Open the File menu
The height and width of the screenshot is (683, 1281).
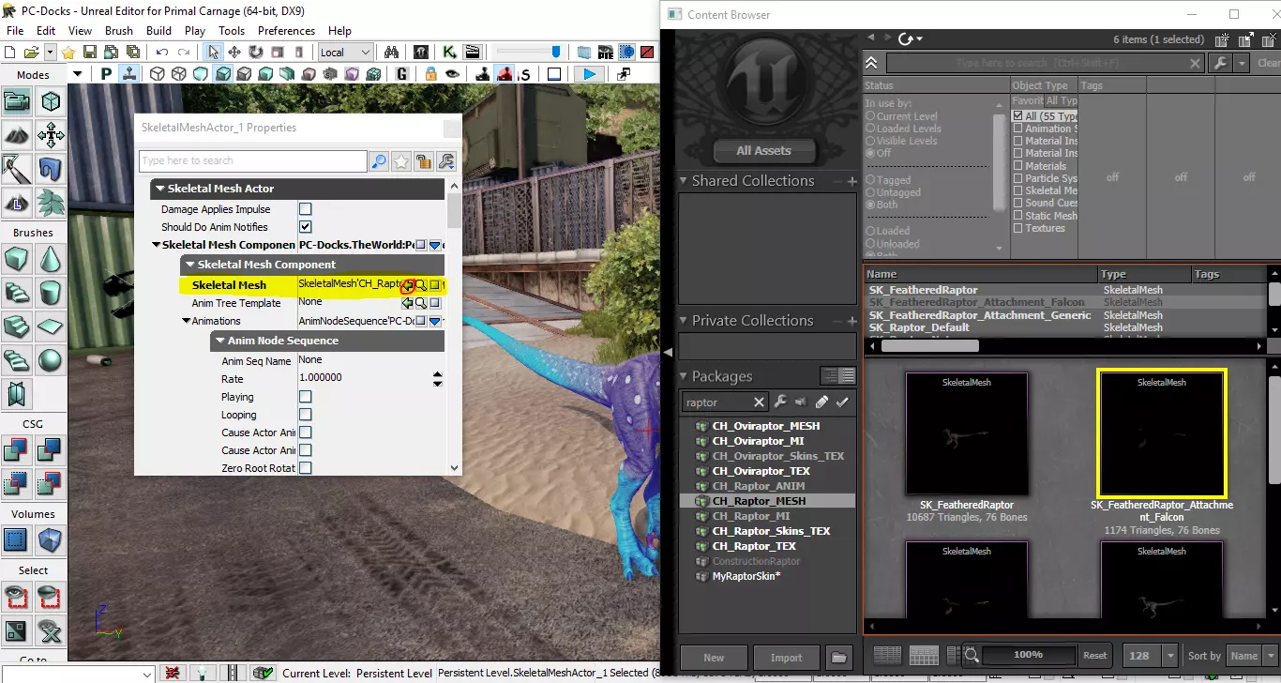click(x=15, y=31)
